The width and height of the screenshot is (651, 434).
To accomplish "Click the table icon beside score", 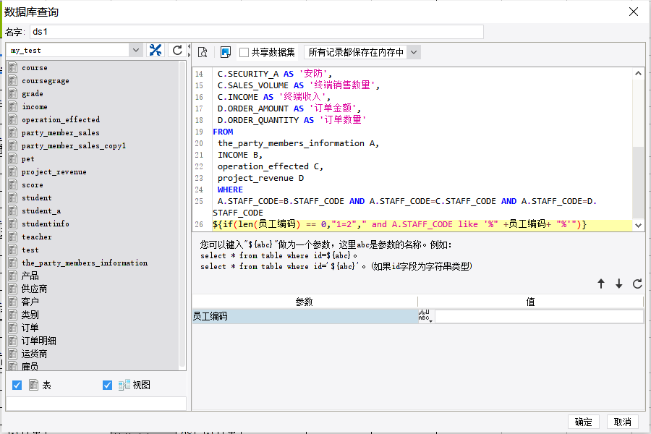I will click(13, 185).
